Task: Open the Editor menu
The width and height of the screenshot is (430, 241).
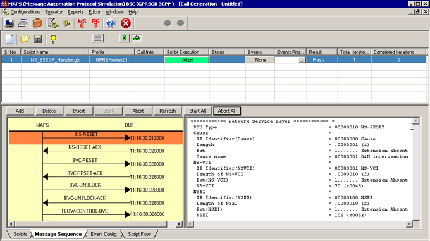Action: tap(94, 12)
